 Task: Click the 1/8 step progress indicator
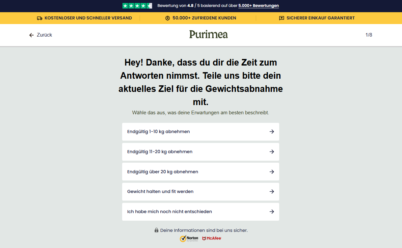pos(369,35)
